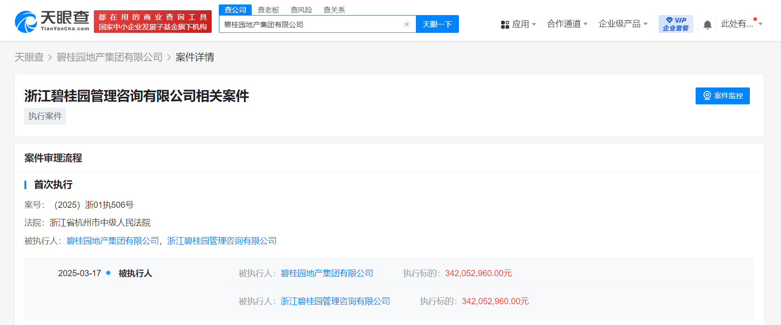
Task: Expand the 应用 dropdown arrow
Action: pos(534,24)
